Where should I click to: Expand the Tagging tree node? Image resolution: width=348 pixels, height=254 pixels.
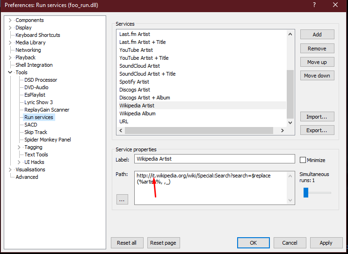click(x=19, y=147)
